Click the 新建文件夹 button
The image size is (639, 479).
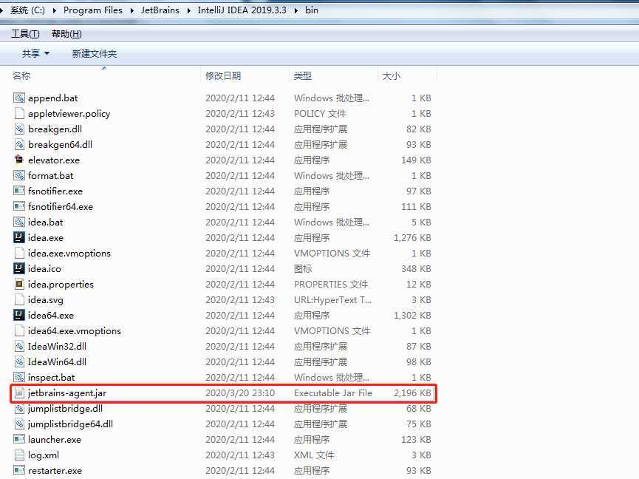tap(94, 53)
